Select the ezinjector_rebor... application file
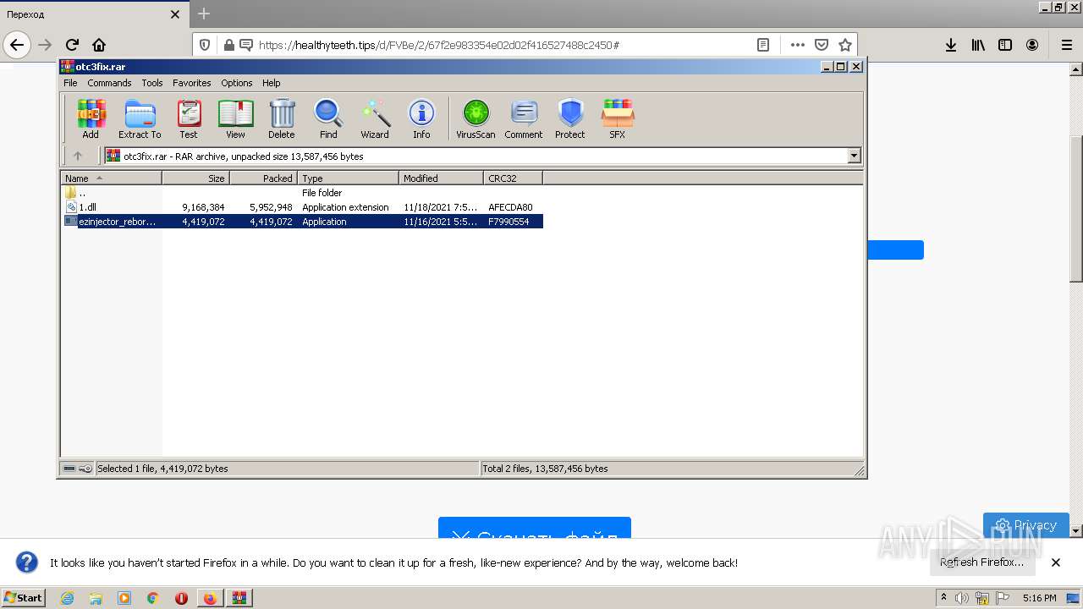This screenshot has width=1083, height=609. 302,222
